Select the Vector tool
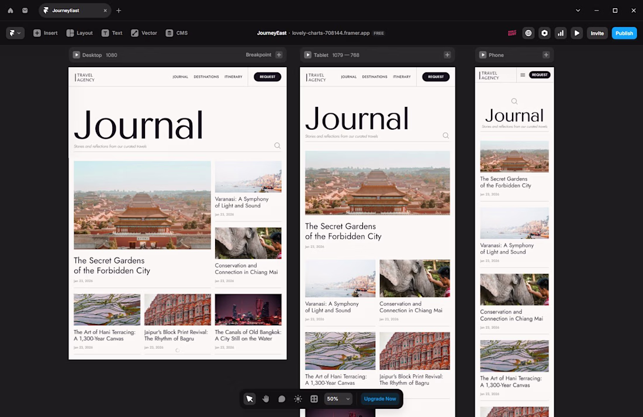 pos(144,33)
